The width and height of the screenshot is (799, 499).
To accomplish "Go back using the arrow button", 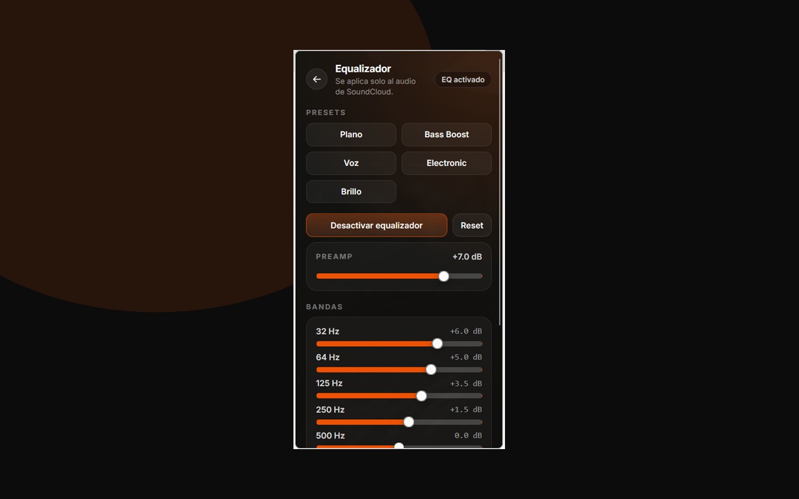I will click(316, 79).
